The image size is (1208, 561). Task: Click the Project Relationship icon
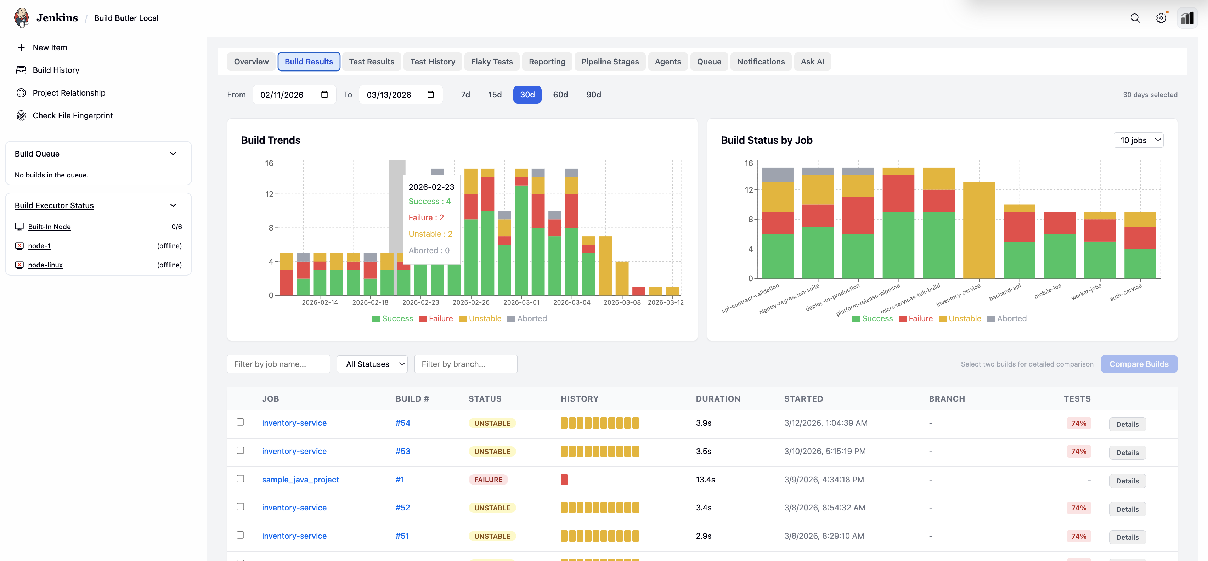[x=21, y=92]
